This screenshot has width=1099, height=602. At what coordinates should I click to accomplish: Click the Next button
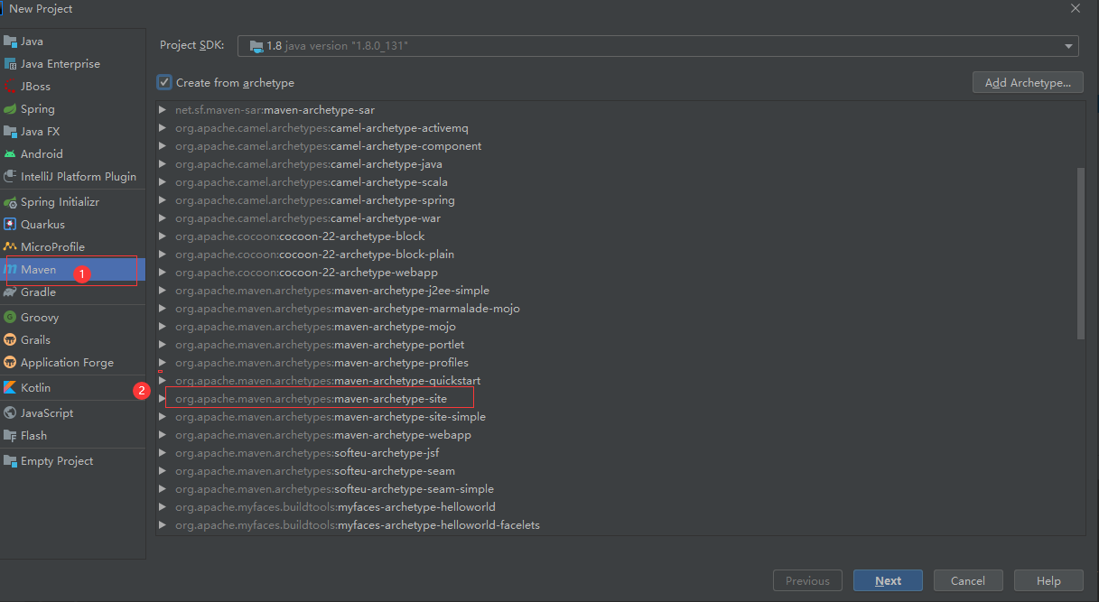point(888,580)
